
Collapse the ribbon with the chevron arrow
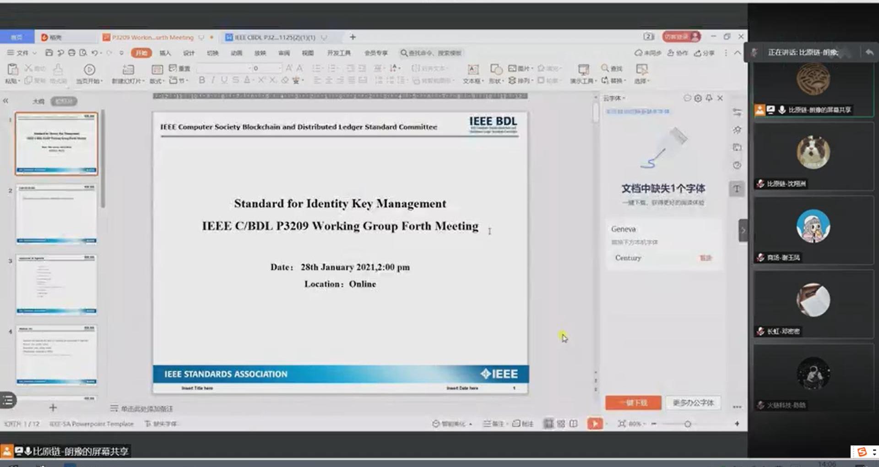737,53
